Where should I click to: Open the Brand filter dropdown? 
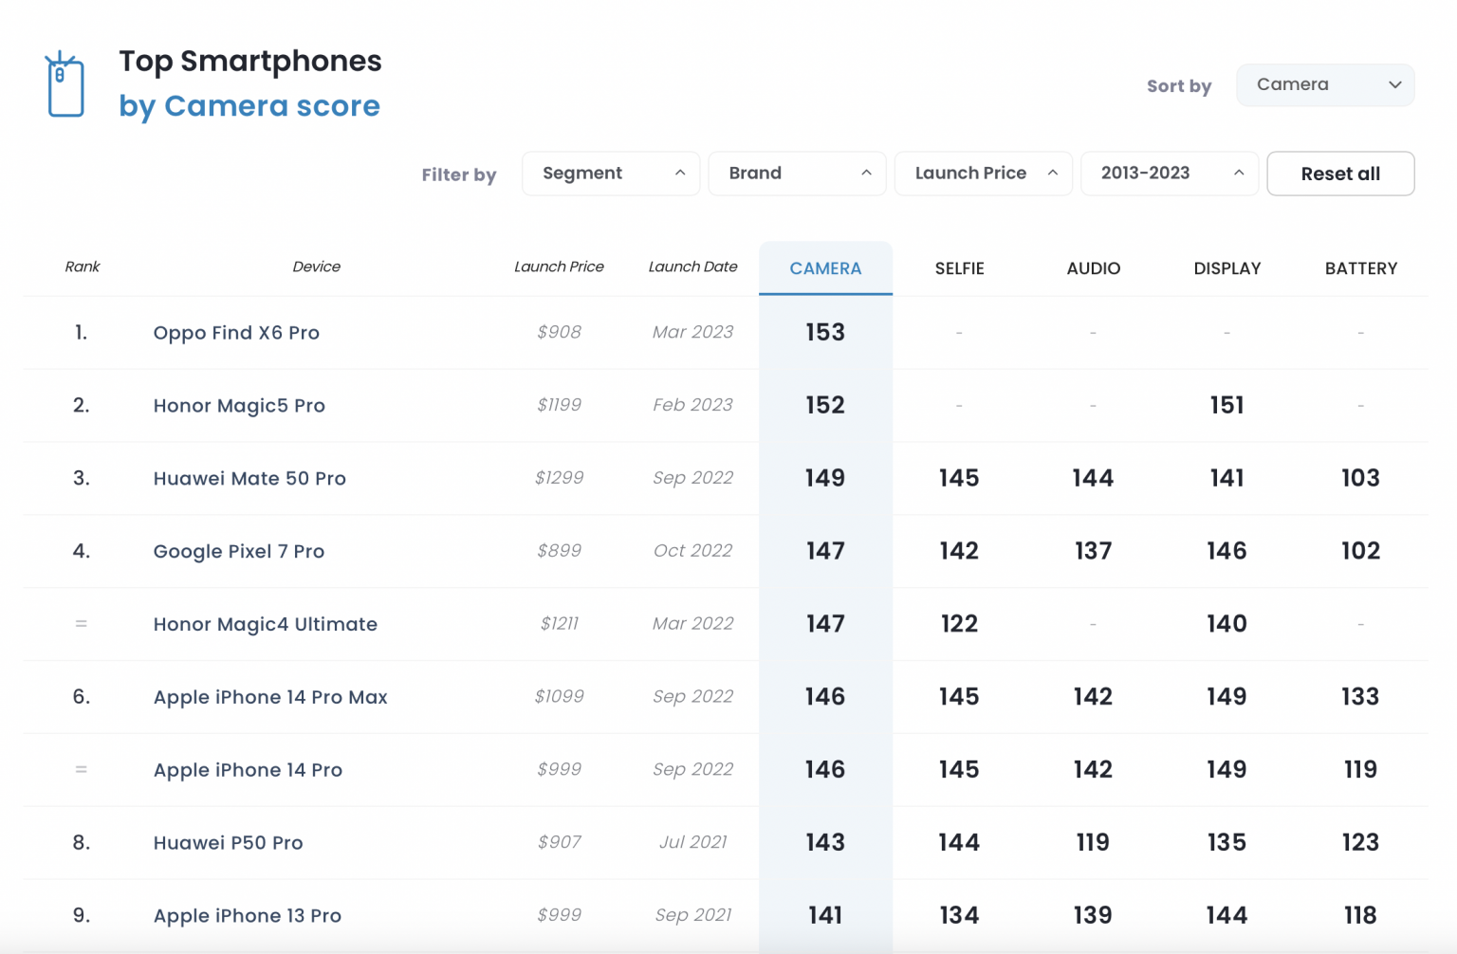(x=796, y=174)
